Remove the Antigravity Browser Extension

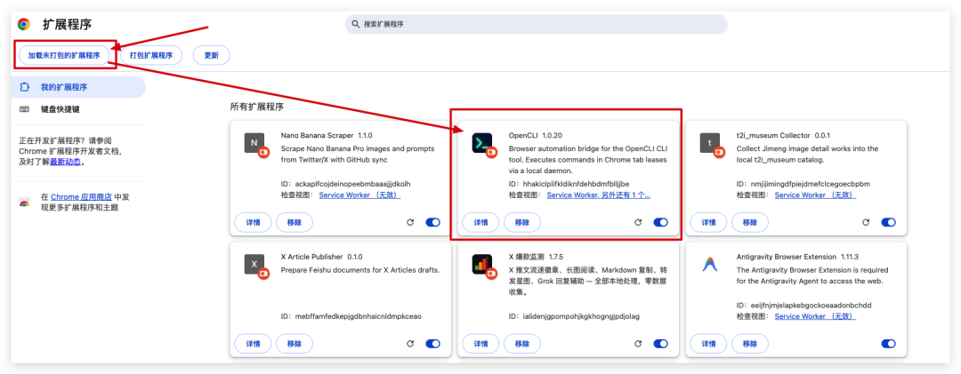point(750,344)
